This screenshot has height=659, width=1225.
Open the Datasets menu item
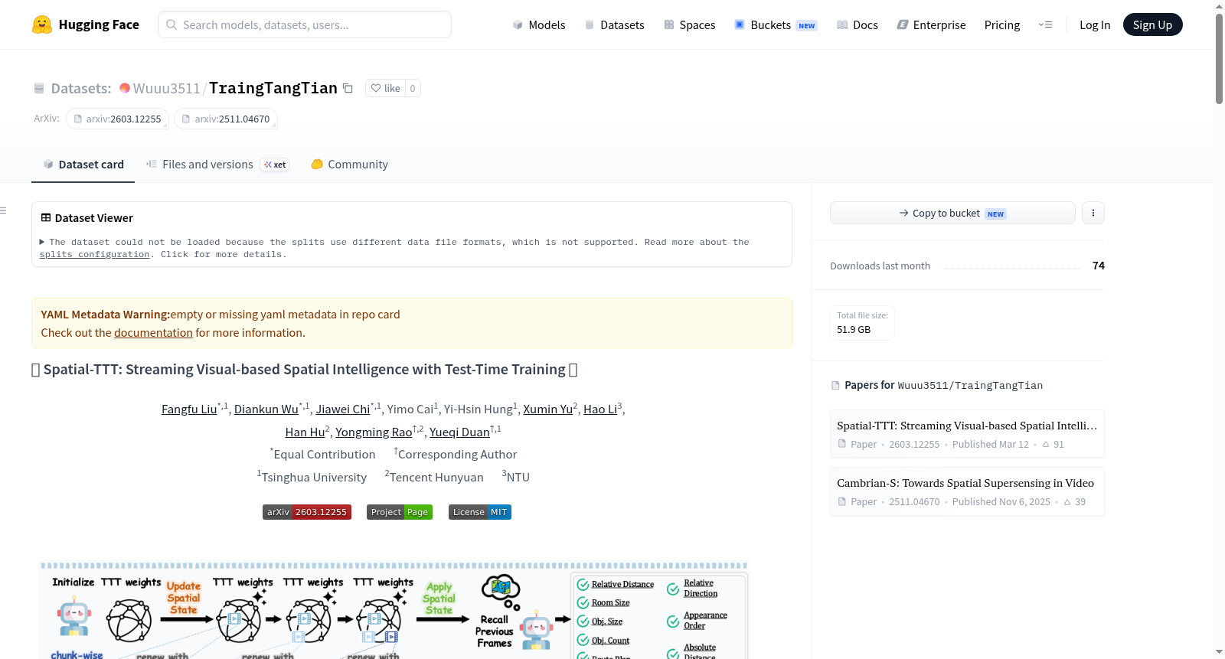(615, 24)
